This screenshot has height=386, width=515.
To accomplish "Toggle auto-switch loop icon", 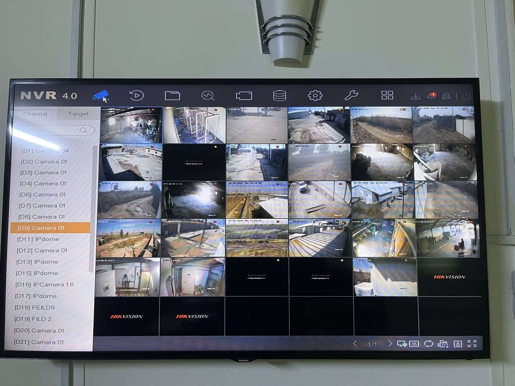I will pos(428,343).
